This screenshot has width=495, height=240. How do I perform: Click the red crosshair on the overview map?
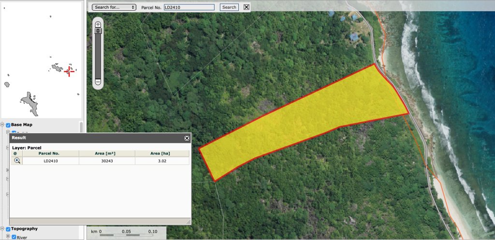[69, 71]
